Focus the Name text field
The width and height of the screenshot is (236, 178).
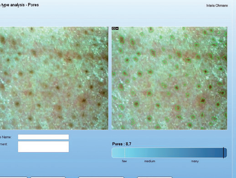tap(43, 137)
